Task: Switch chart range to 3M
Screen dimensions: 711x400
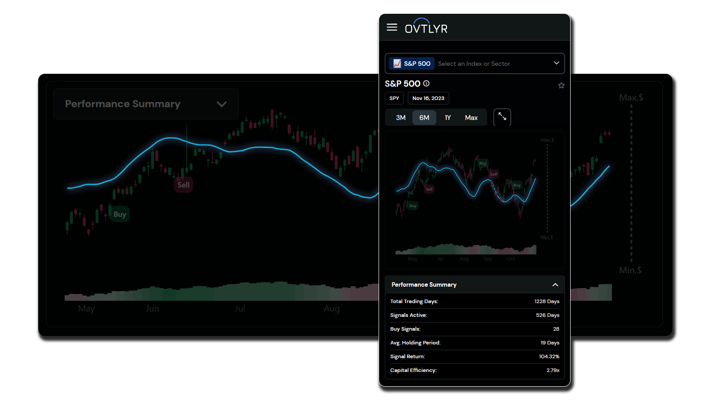Action: [x=401, y=118]
